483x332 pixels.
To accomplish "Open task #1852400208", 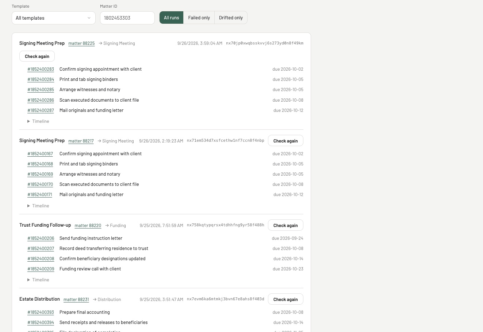I will pyautogui.click(x=41, y=259).
